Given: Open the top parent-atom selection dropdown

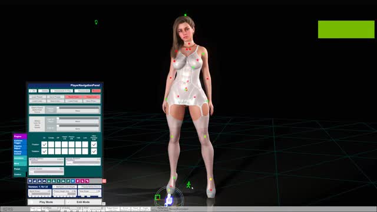Looking at the screenshot, I should pos(78,111).
